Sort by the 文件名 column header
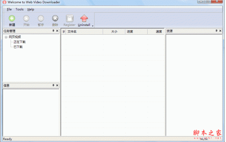The width and height of the screenshot is (226, 142). pos(84,32)
